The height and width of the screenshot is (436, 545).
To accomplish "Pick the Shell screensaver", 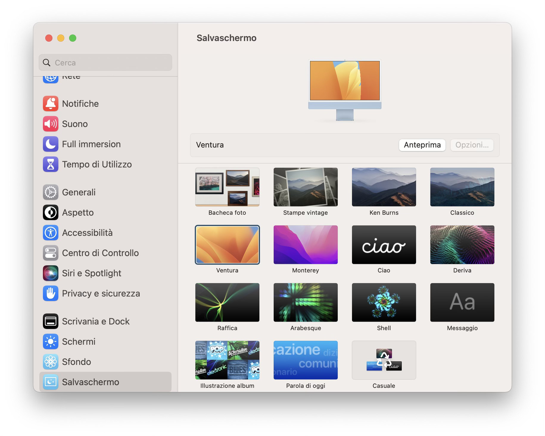I will point(384,302).
